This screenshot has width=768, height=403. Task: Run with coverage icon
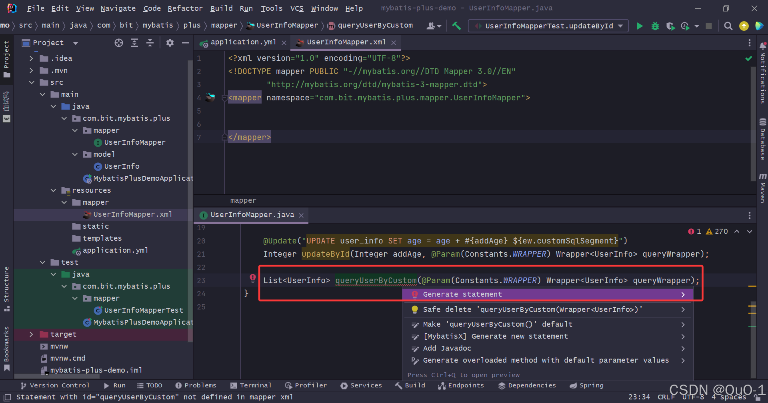[x=670, y=26]
